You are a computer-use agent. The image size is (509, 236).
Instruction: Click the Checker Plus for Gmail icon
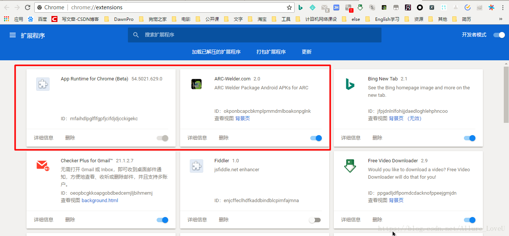point(43,166)
